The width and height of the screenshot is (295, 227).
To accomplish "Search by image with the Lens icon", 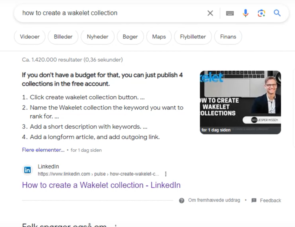I will point(261,13).
